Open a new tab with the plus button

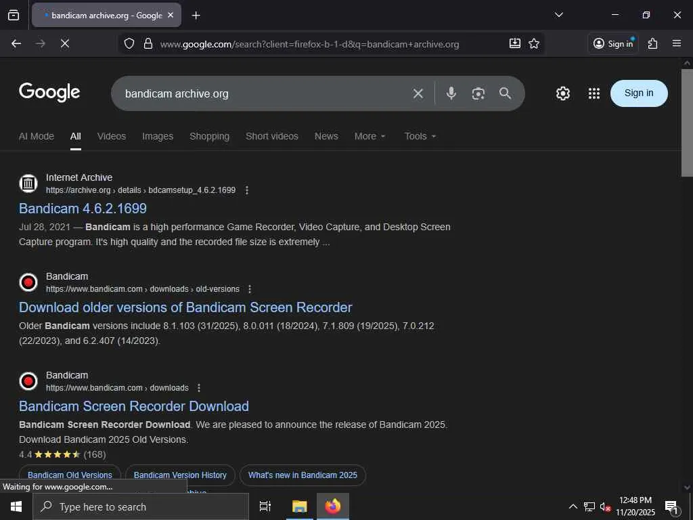point(196,16)
